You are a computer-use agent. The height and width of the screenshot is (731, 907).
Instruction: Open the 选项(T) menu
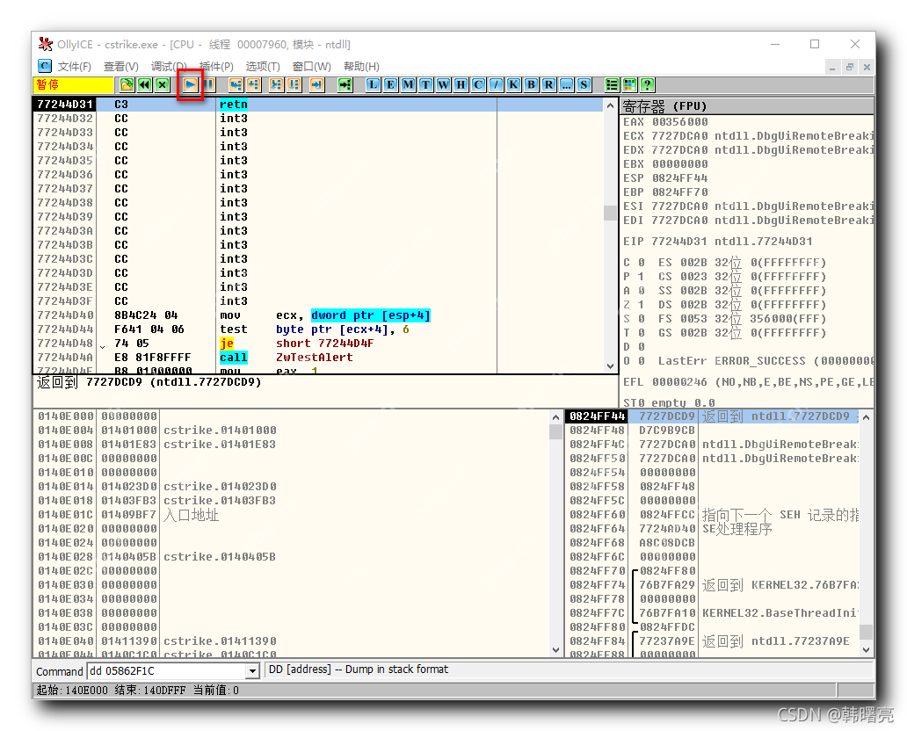262,66
